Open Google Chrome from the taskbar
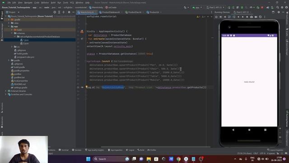The image size is (289, 163). click(x=178, y=159)
